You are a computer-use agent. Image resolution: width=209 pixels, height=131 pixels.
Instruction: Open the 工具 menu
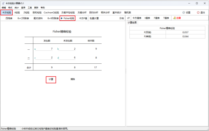30,8
